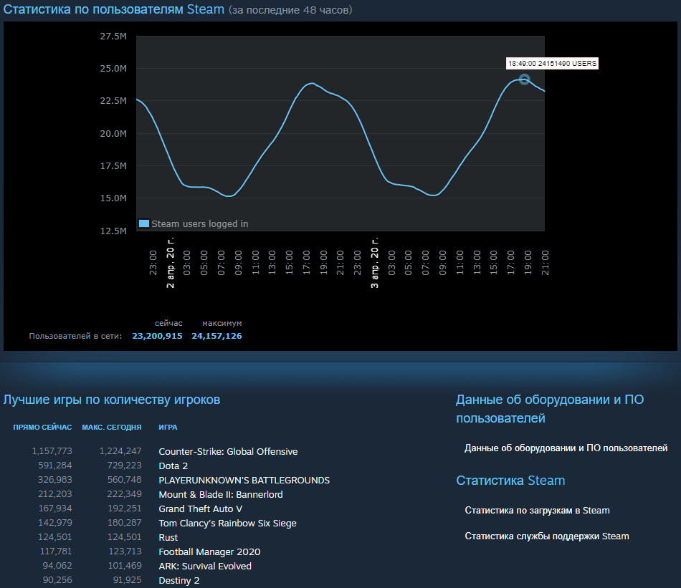The width and height of the screenshot is (681, 588).
Task: Open Mount & Blade II: Bannerlord entry
Action: pyautogui.click(x=220, y=494)
